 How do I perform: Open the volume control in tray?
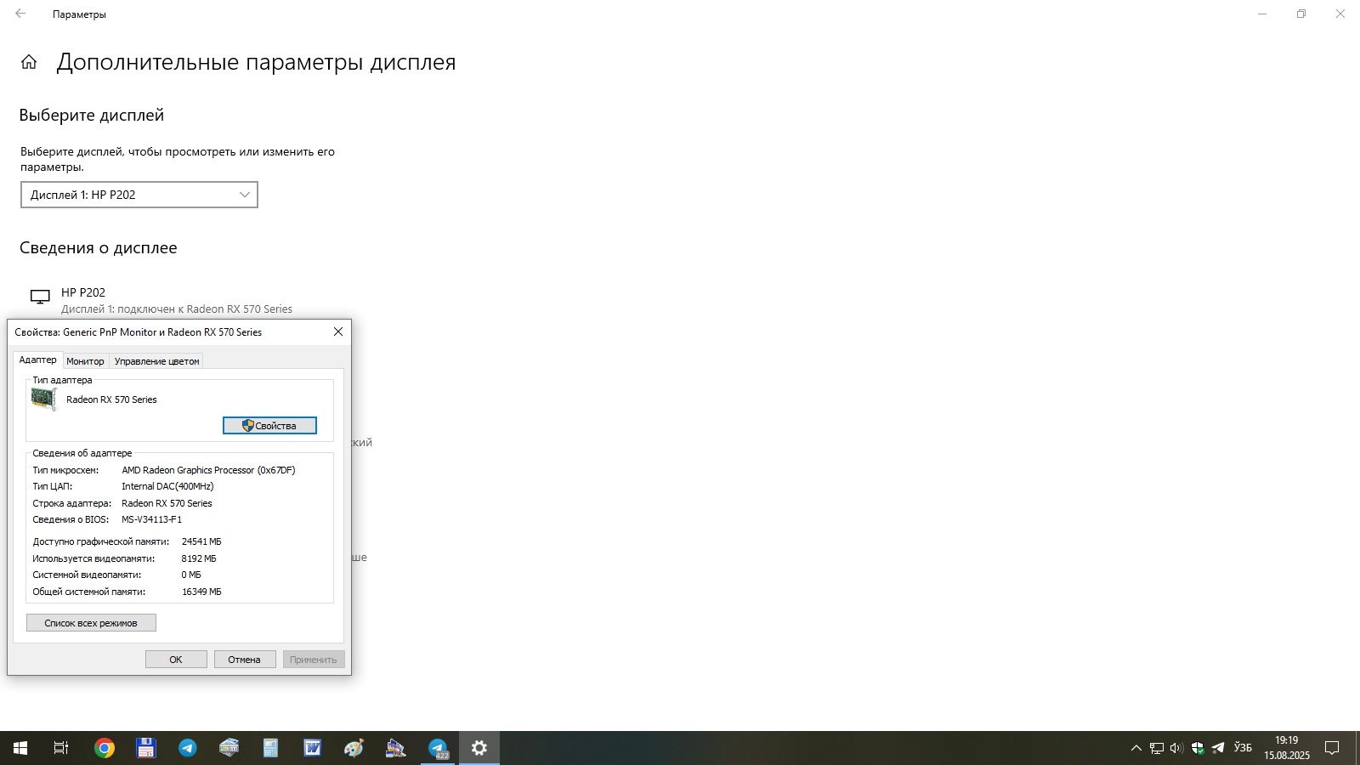1176,748
